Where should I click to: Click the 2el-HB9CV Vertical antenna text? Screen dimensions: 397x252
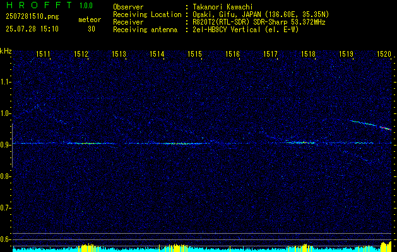tap(246, 30)
